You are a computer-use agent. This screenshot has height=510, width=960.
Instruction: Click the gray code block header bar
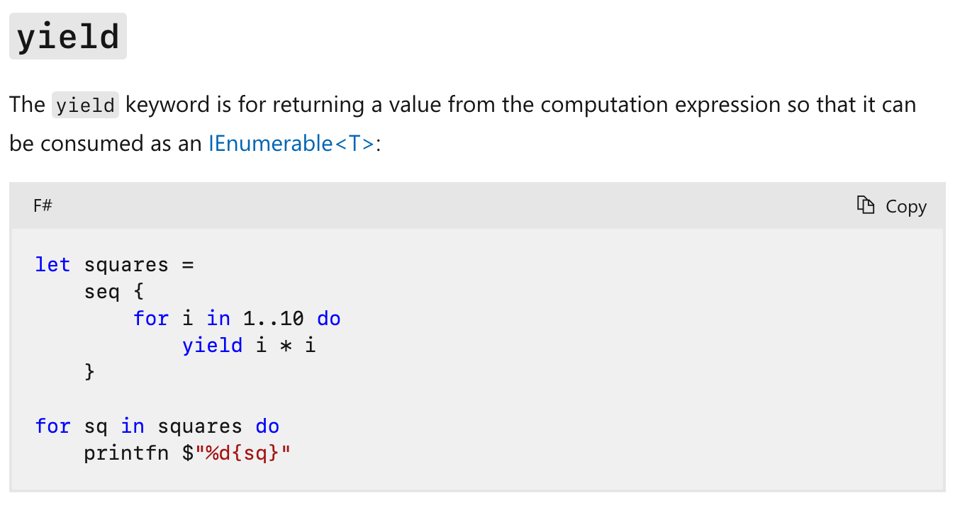tap(477, 206)
